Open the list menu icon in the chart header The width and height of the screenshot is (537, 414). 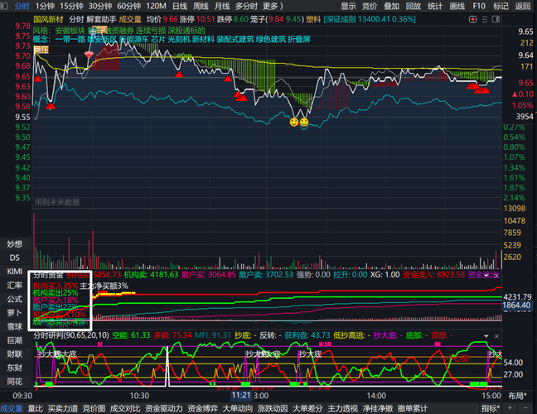pos(485,20)
